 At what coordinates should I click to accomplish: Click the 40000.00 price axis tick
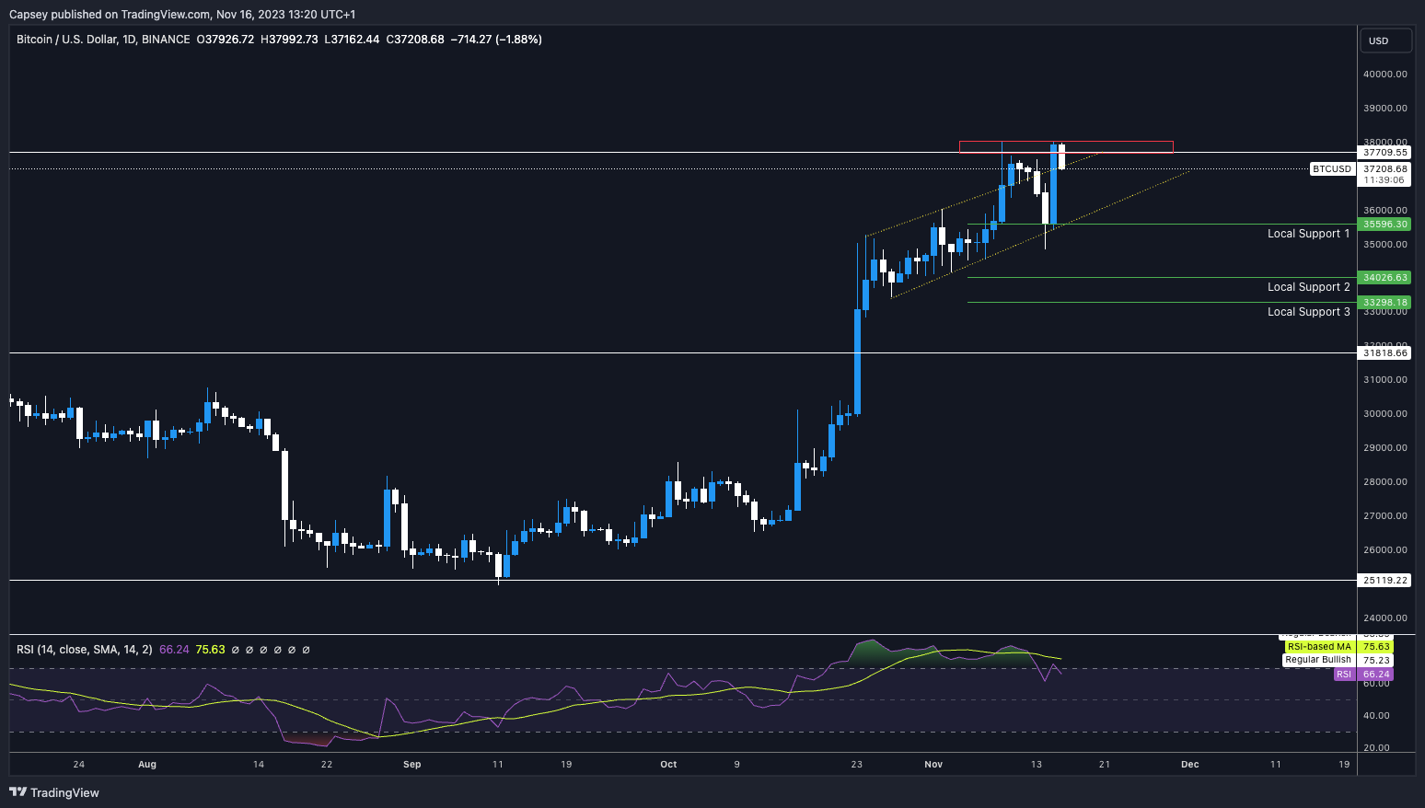point(1385,75)
